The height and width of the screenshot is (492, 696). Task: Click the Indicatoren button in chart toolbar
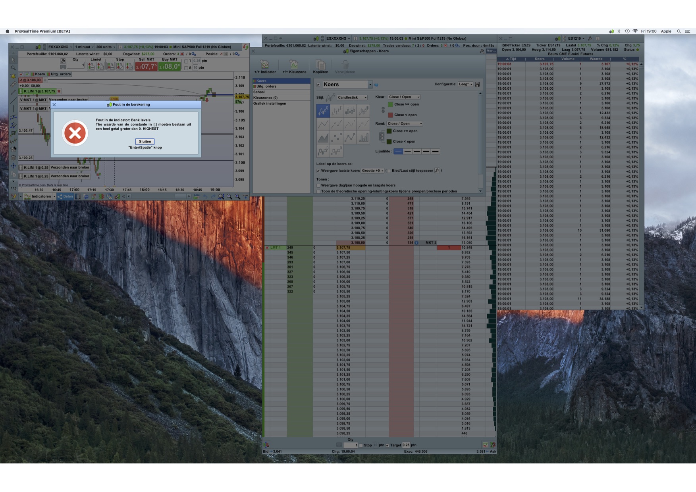38,196
